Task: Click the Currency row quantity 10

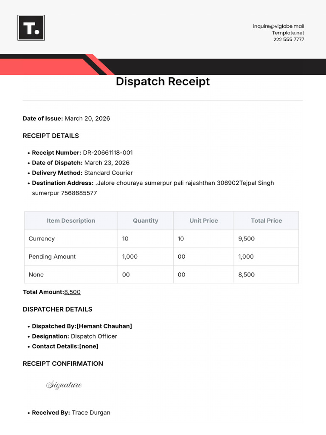Action: click(146, 239)
